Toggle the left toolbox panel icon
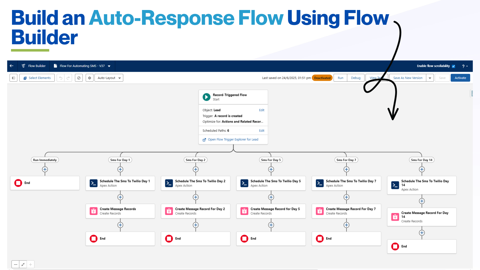Image resolution: width=480 pixels, height=270 pixels. 13,78
